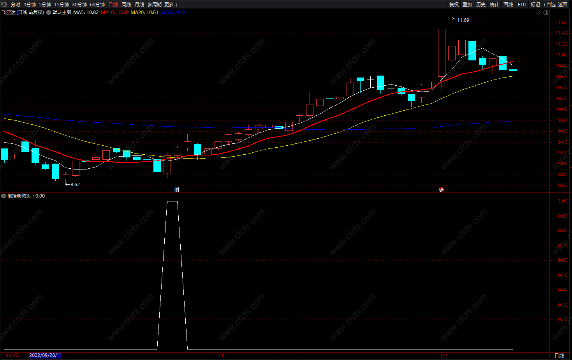Click the 叠加 overlay button
This screenshot has height=360, width=572.
pyautogui.click(x=467, y=5)
